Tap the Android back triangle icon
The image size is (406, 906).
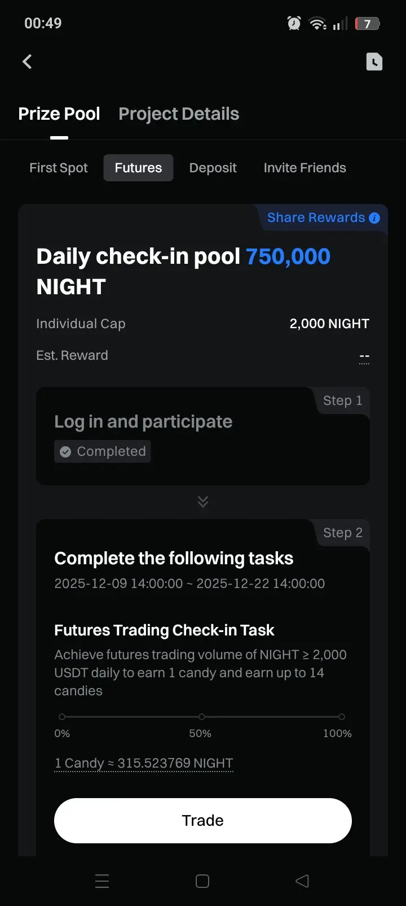tap(302, 881)
